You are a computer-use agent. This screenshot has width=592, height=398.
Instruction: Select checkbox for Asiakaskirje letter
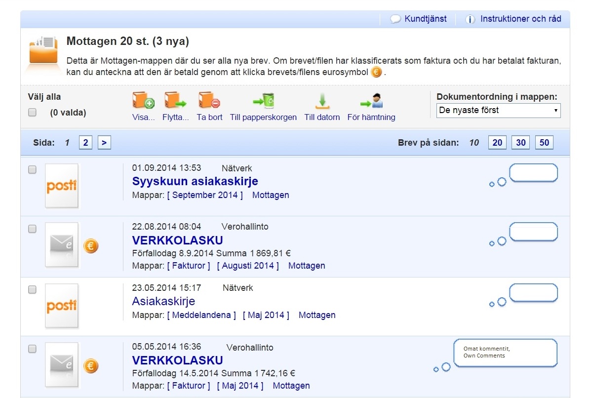tap(33, 290)
